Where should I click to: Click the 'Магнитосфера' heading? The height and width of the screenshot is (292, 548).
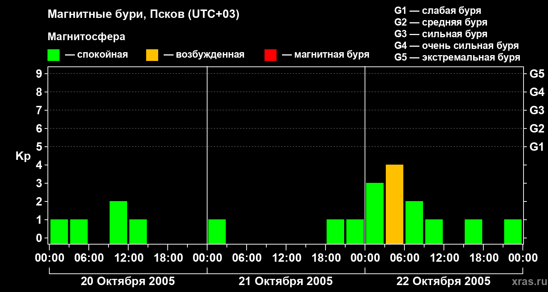click(86, 37)
